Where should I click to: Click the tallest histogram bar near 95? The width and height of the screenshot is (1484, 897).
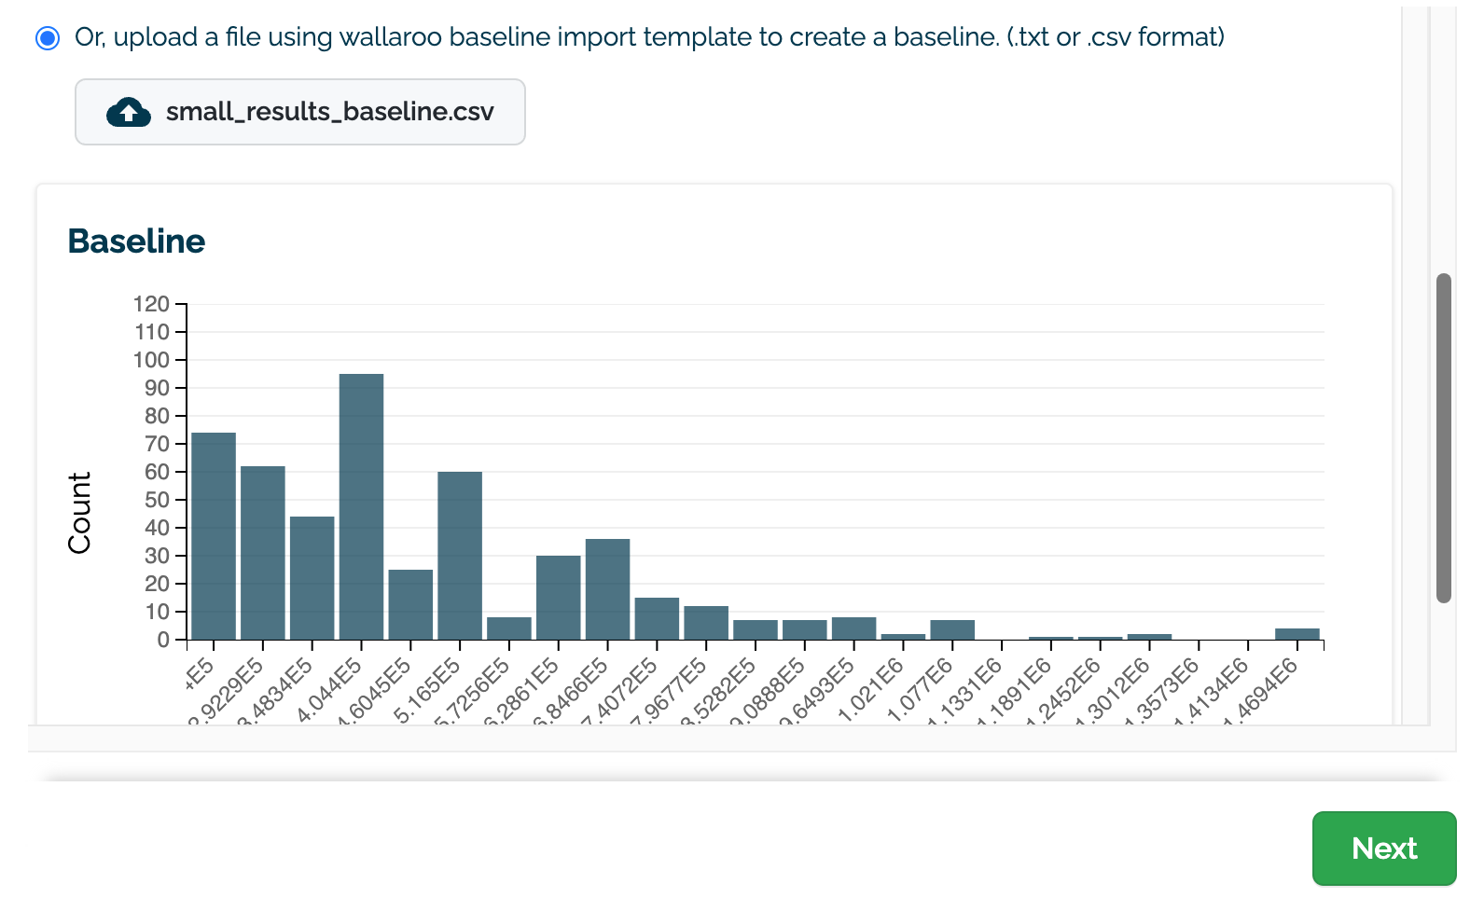[x=361, y=506]
